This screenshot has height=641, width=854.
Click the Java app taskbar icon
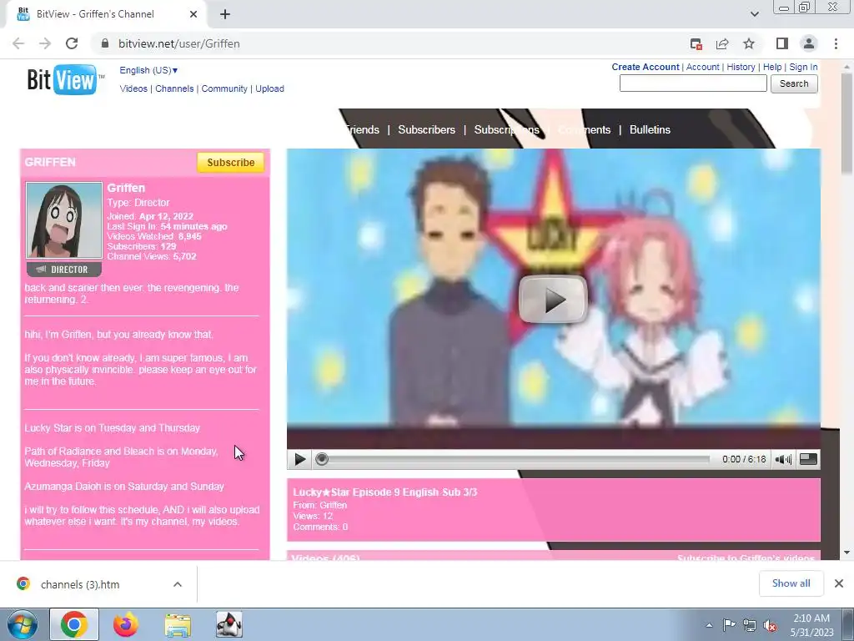click(229, 624)
